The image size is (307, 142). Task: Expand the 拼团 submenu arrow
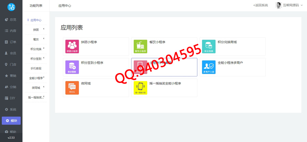point(44,30)
